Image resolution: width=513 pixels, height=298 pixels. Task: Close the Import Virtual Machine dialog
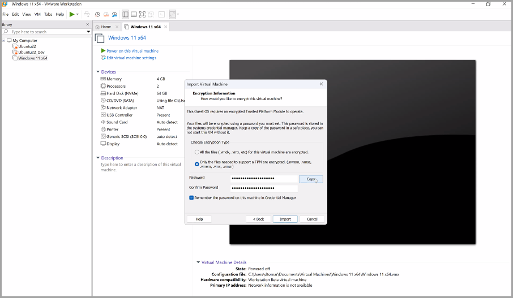pyautogui.click(x=321, y=84)
